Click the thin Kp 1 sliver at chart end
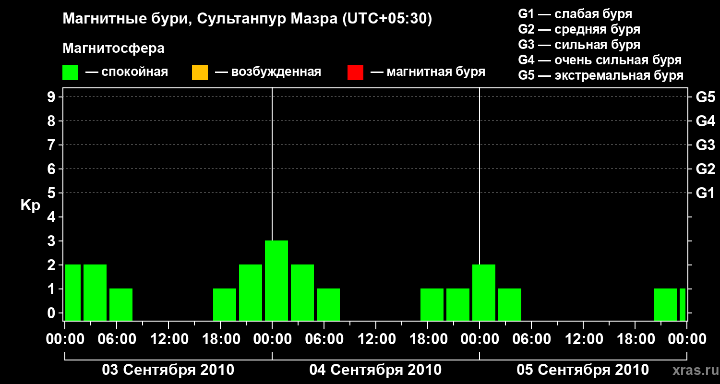Image resolution: width=720 pixels, height=384 pixels. click(x=683, y=304)
